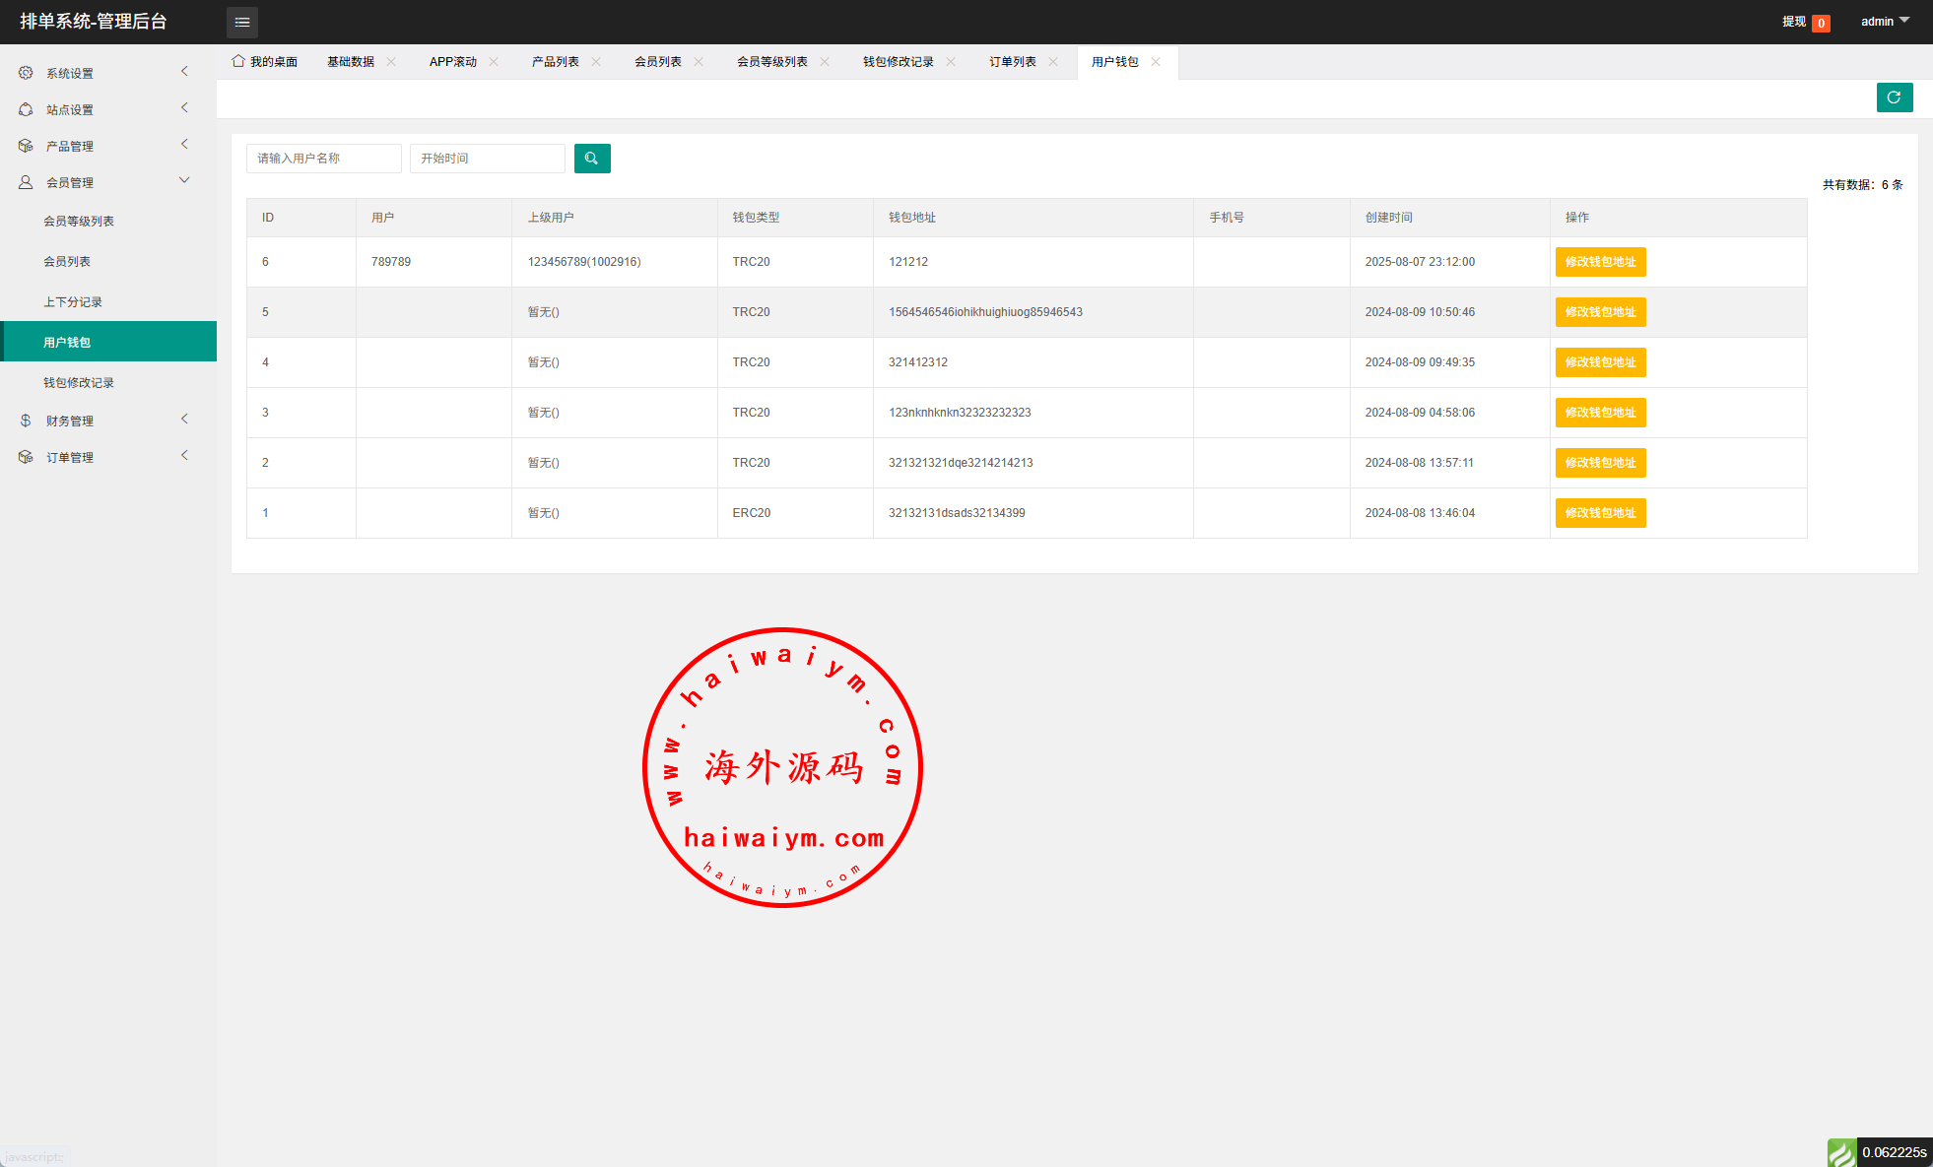Screen dimensions: 1933x1167
Task: Click the home icon on 我的桌面 tab
Action: (238, 61)
